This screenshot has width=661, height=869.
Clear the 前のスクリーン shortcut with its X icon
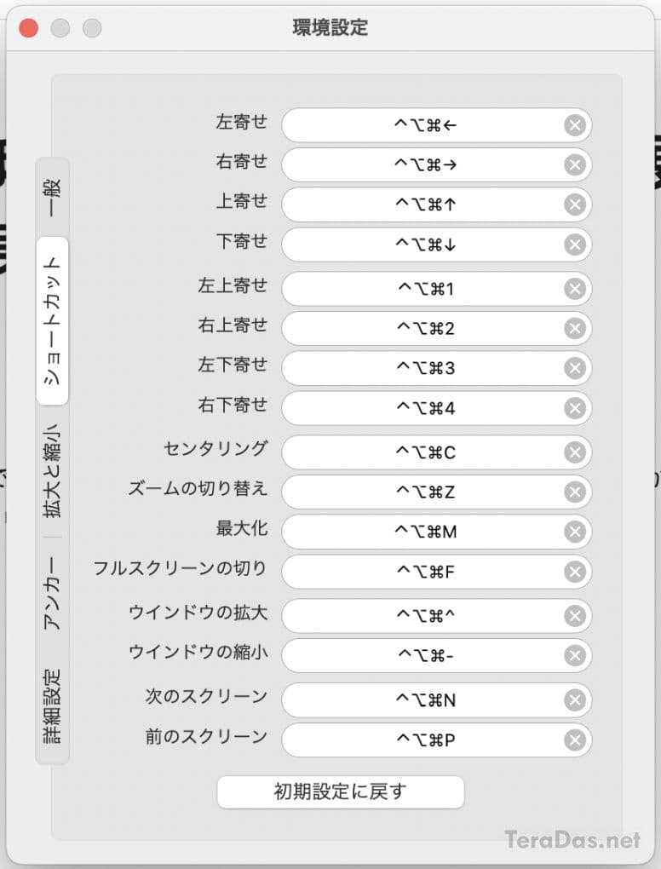pyautogui.click(x=575, y=740)
